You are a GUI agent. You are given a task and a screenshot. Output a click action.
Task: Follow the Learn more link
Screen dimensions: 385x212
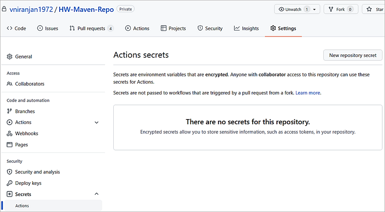click(308, 93)
